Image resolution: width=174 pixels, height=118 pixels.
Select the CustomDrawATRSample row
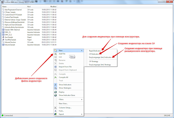point(29,15)
